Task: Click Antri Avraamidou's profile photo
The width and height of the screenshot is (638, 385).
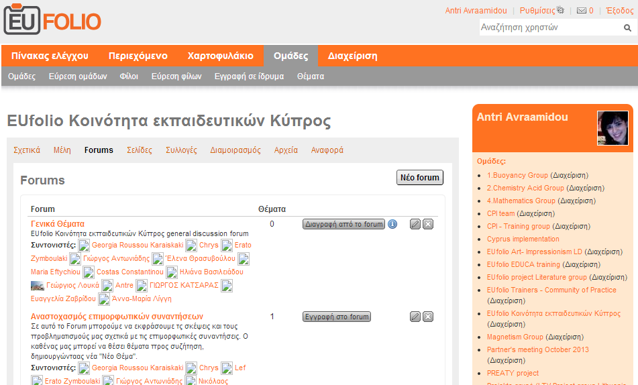Action: point(613,128)
